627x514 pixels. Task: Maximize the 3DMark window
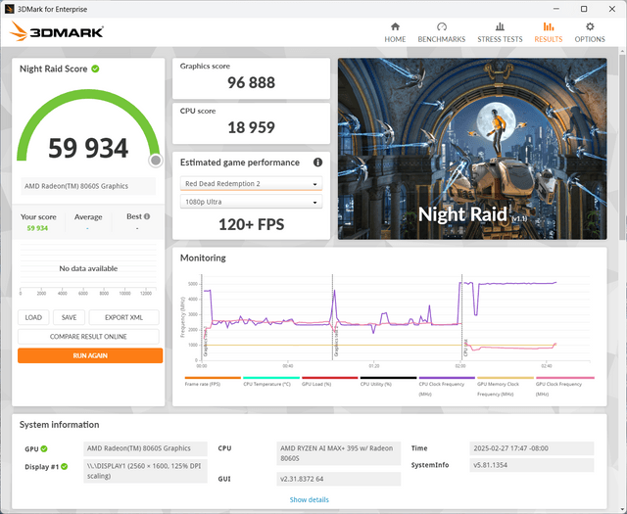(584, 9)
